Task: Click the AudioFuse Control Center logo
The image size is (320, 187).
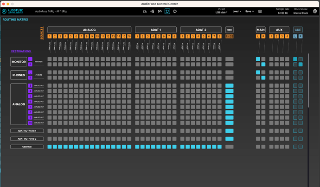Action: tap(13, 11)
